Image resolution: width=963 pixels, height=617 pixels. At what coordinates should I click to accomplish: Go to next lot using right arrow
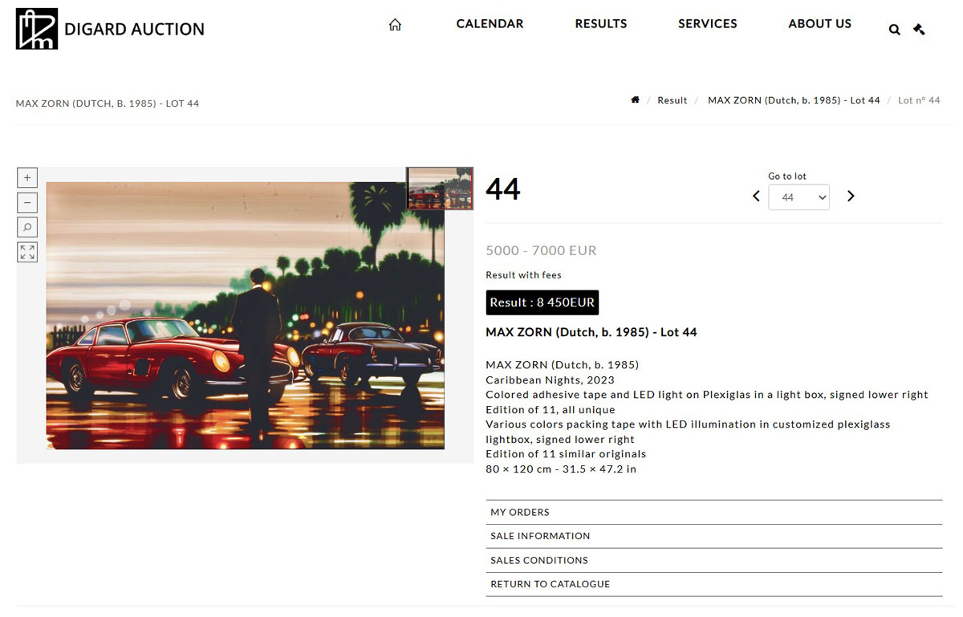(x=851, y=197)
